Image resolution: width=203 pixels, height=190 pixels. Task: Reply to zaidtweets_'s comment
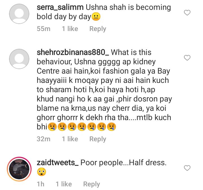tap(92, 184)
